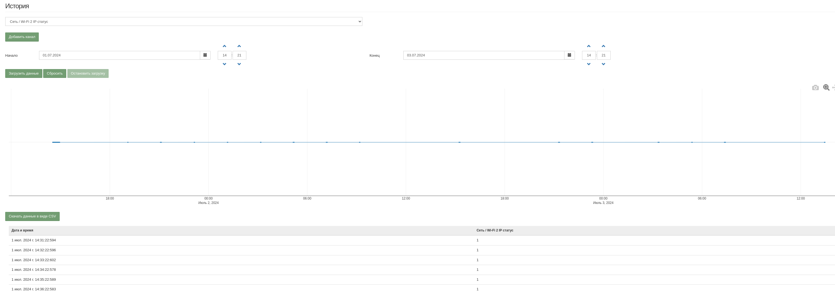Decrease the start time hour

(224, 64)
